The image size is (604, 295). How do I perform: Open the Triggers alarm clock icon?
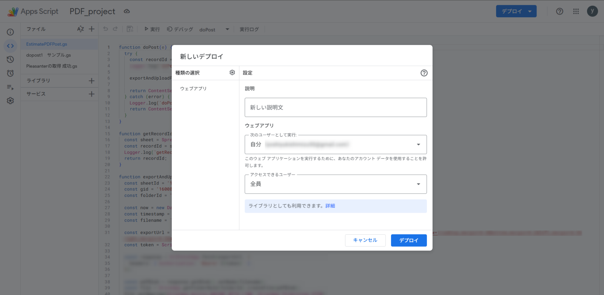pyautogui.click(x=10, y=73)
